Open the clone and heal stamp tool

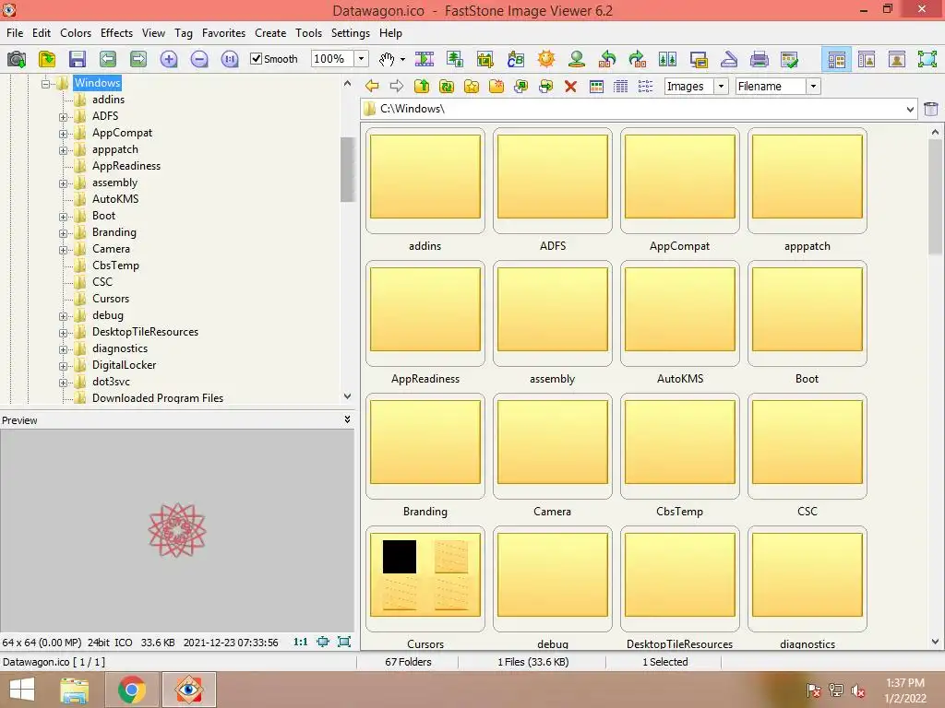[577, 59]
